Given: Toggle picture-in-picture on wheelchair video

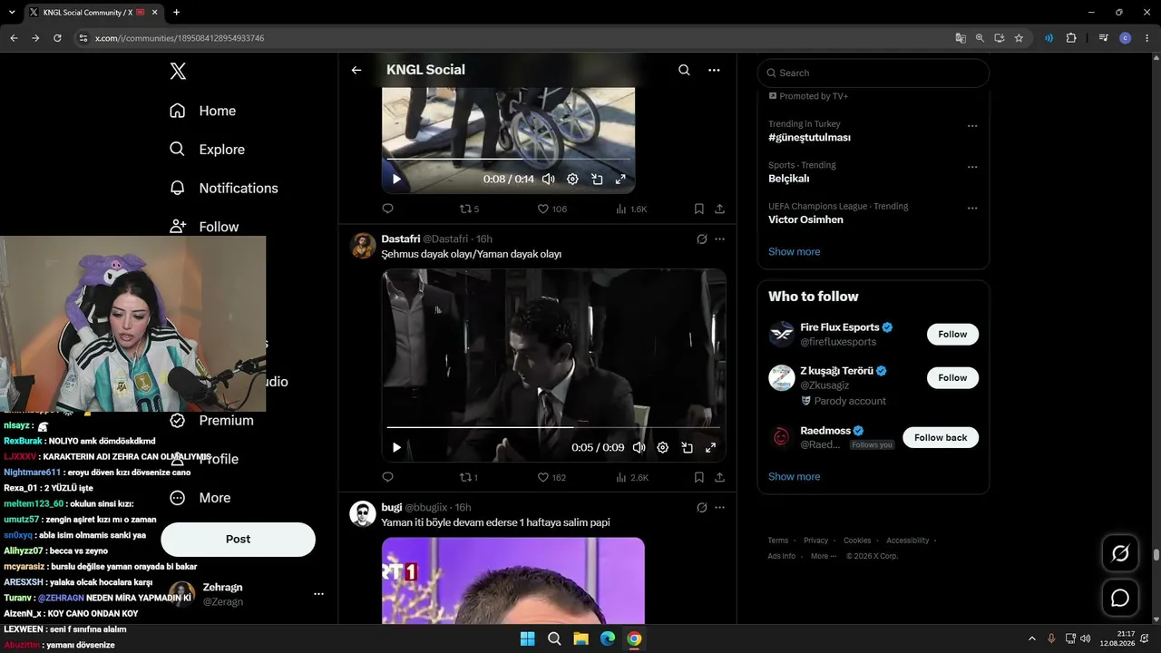Looking at the screenshot, I should (x=597, y=180).
